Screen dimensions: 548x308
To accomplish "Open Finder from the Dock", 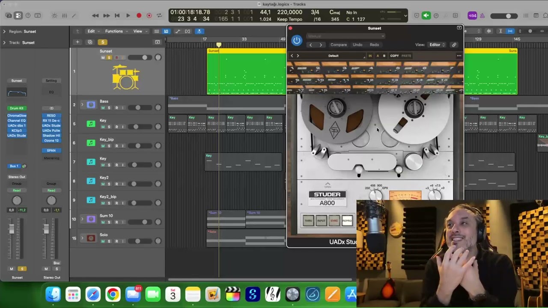I will coord(53,294).
